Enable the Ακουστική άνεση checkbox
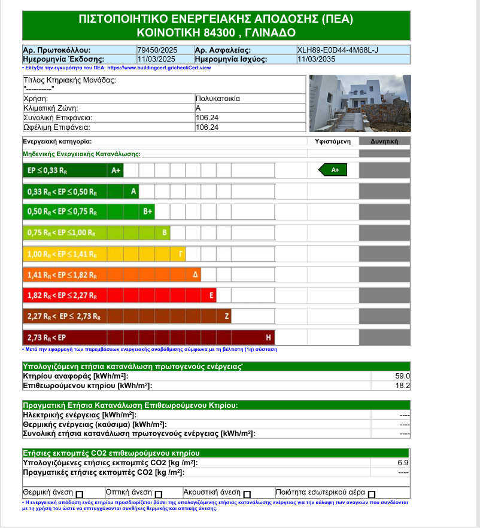480x528 pixels. point(247,495)
